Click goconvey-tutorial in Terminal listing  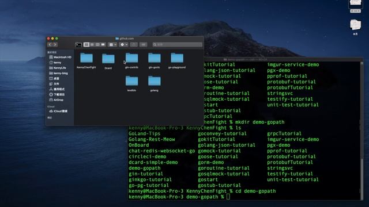pyautogui.click(x=222, y=133)
